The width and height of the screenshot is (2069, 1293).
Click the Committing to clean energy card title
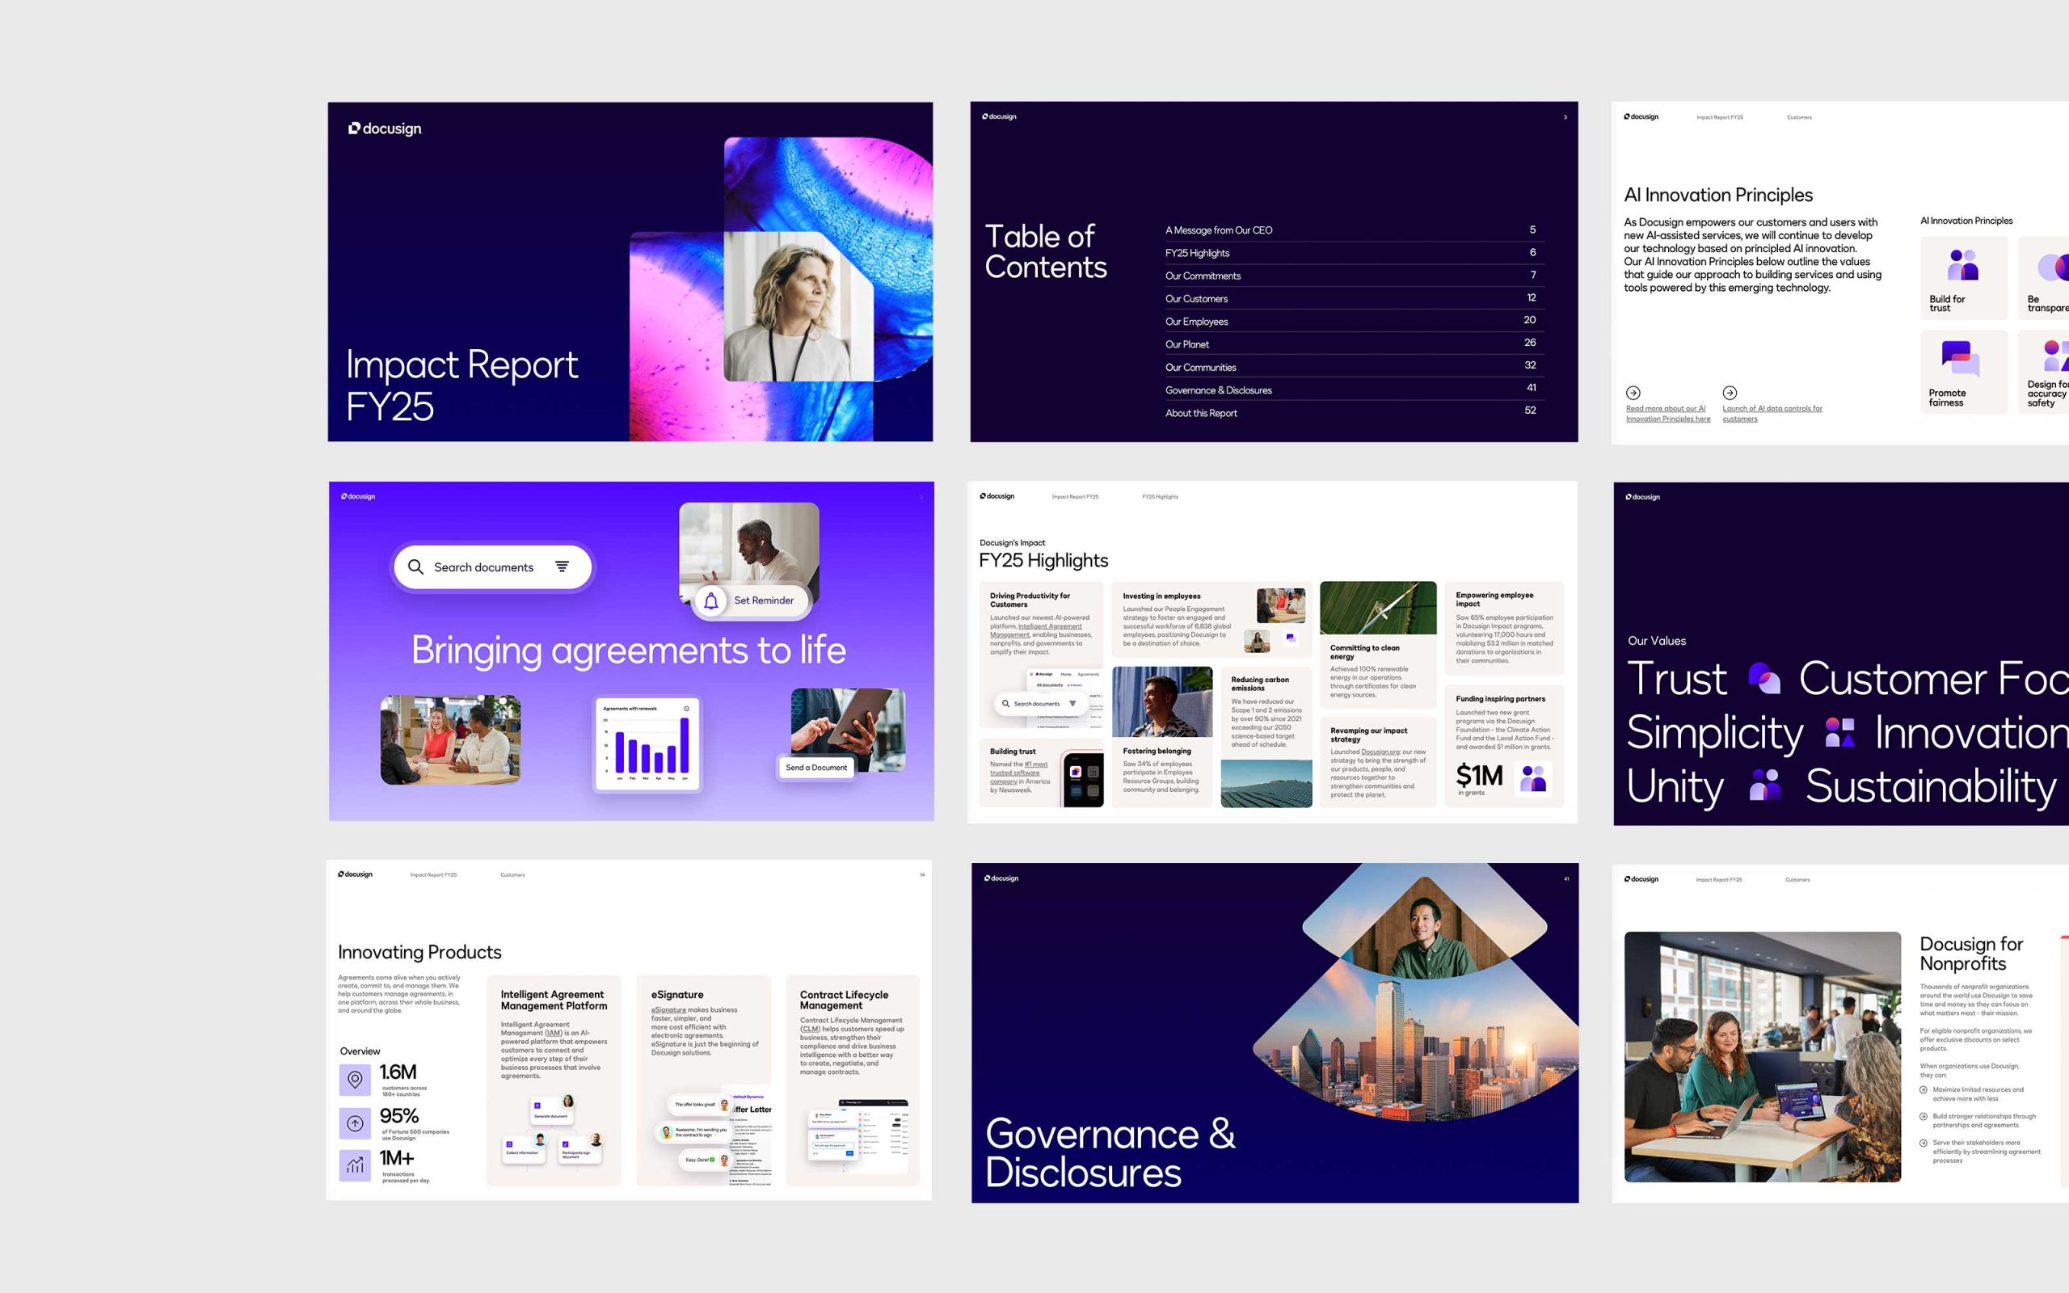click(1364, 652)
